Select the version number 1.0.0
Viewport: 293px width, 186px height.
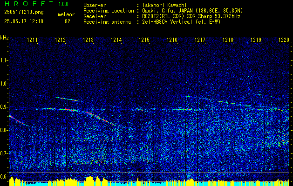tap(63, 4)
